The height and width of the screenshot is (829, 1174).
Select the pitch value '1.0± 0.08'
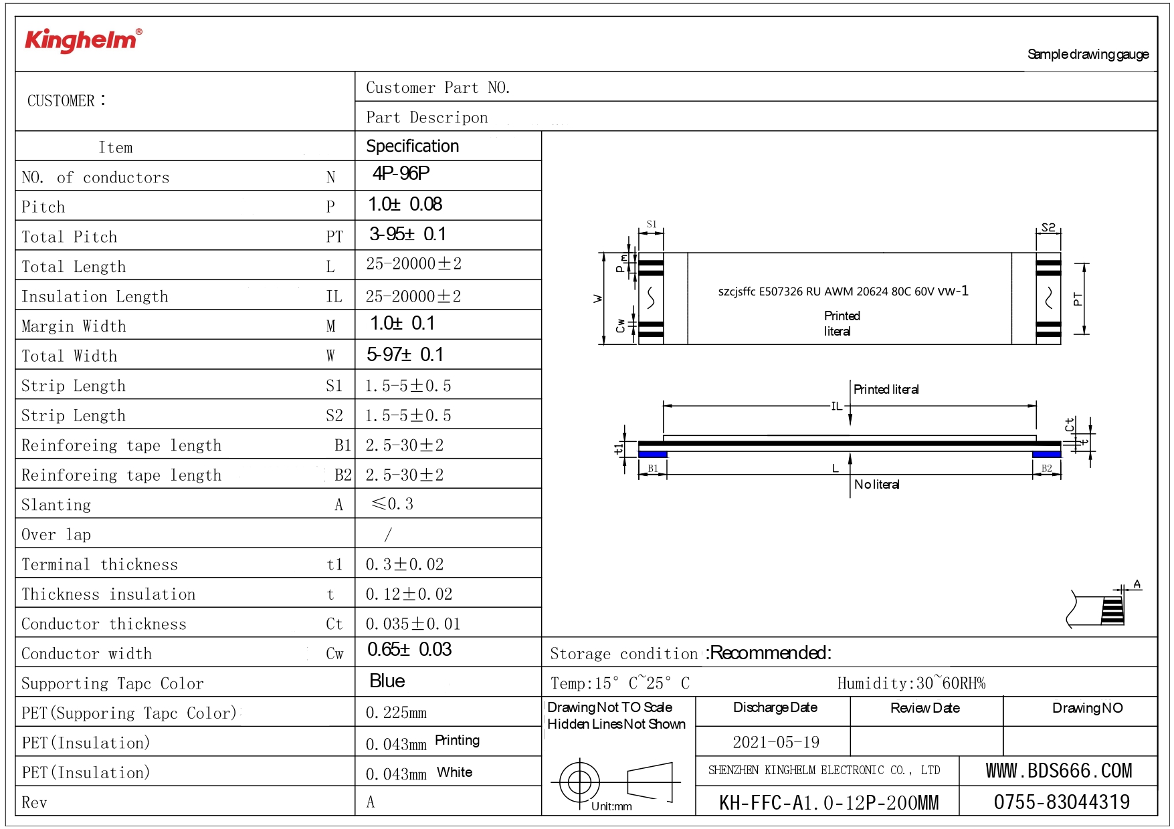click(x=405, y=204)
